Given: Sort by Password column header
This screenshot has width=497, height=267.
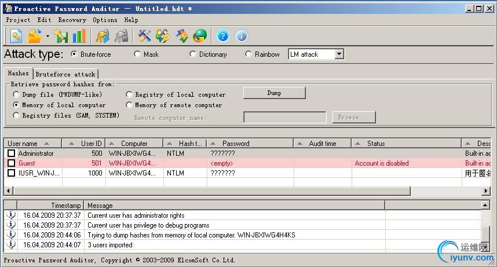Looking at the screenshot, I should tap(250, 143).
